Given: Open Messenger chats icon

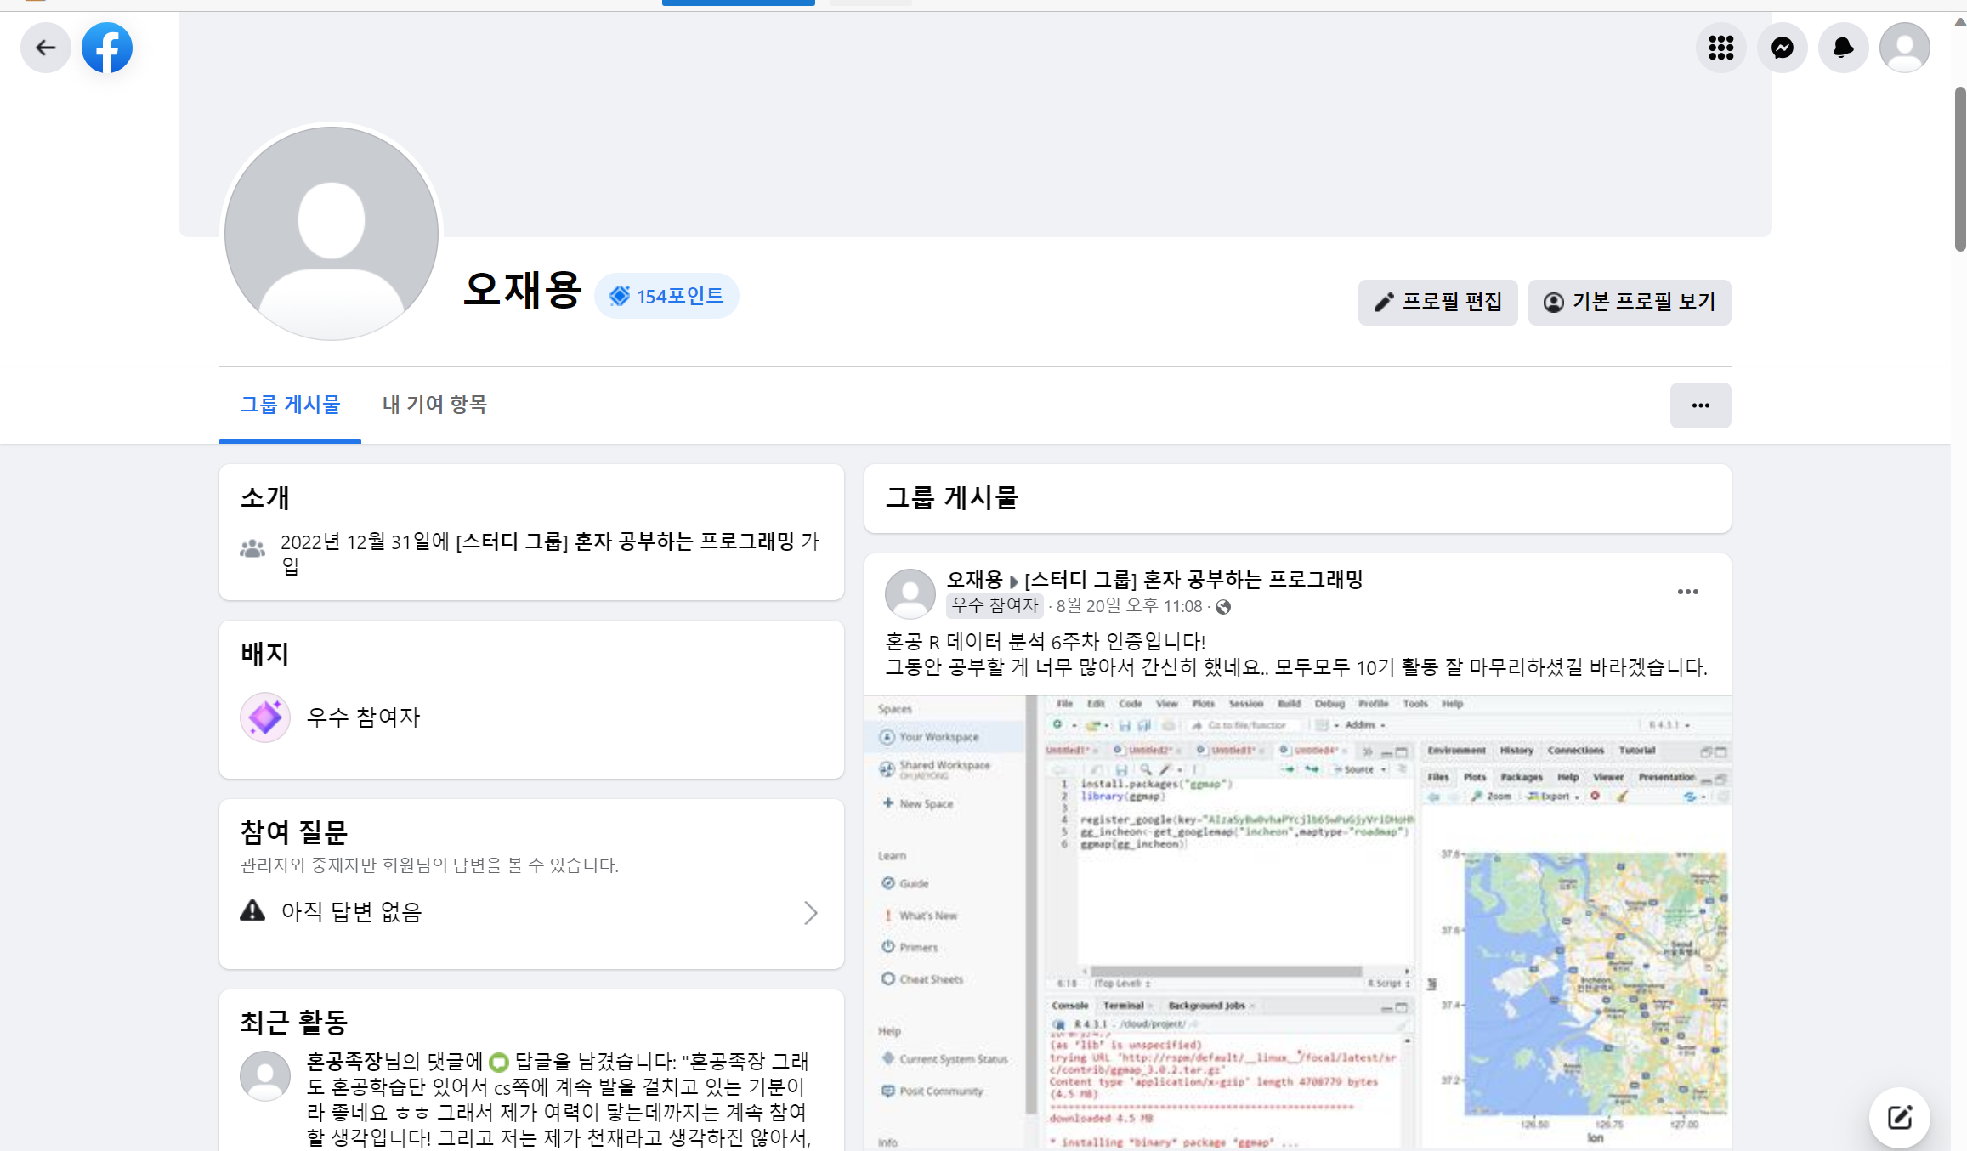Looking at the screenshot, I should pyautogui.click(x=1782, y=48).
